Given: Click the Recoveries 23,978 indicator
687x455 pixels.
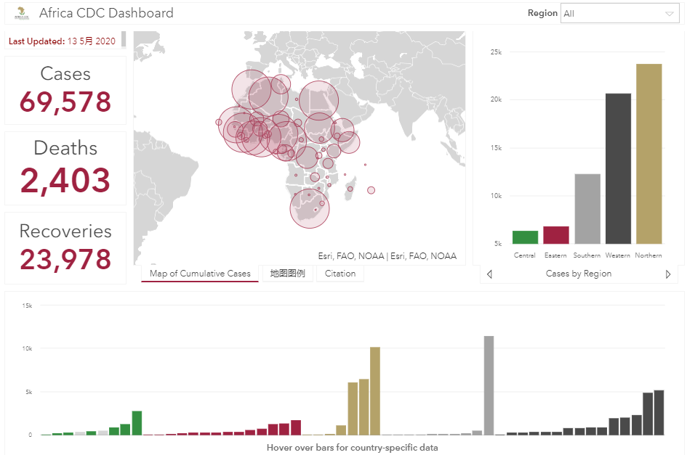Looking at the screenshot, I should (x=65, y=248).
